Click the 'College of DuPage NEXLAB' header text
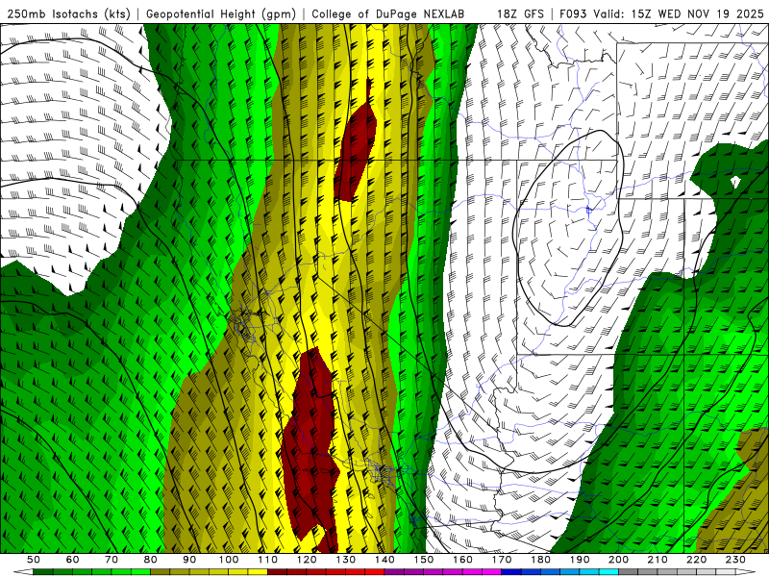 [x=388, y=13]
